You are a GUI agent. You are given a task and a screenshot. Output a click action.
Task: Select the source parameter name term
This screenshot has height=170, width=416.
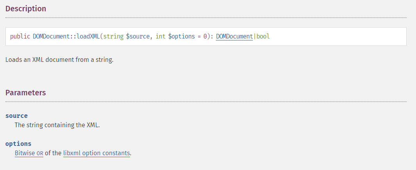[x=16, y=116]
